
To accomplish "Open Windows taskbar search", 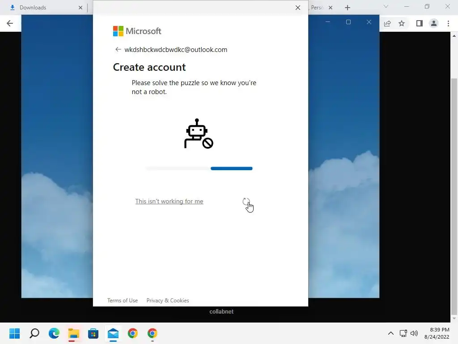I will (x=34, y=333).
